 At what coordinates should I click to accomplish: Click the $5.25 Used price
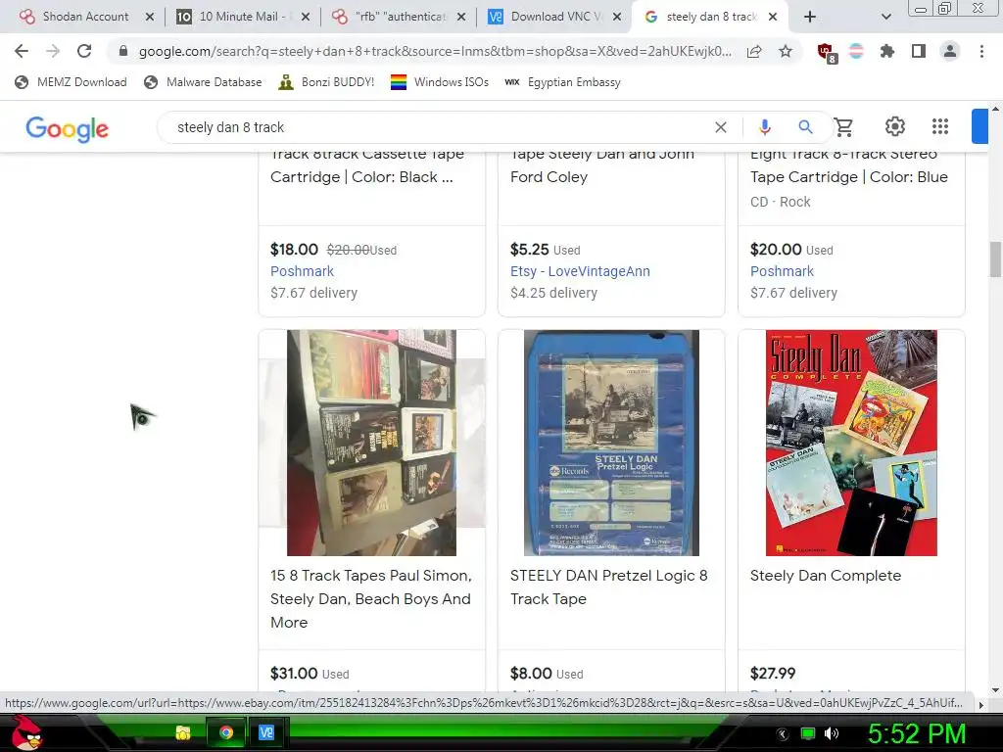click(545, 250)
